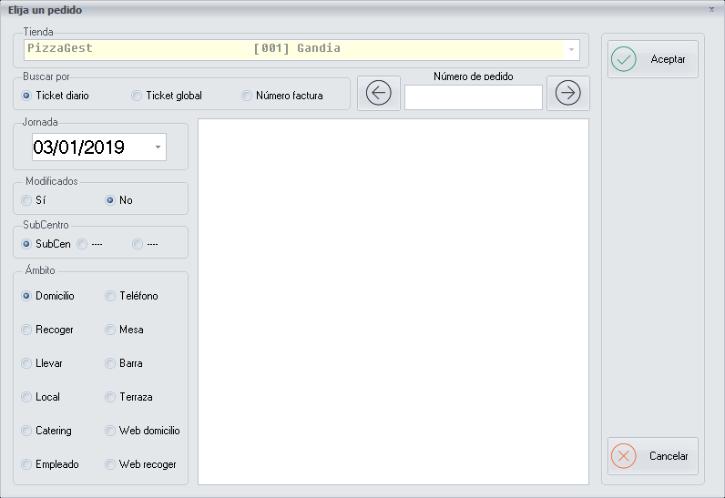The width and height of the screenshot is (725, 498).
Task: Select Número factura search option
Action: click(x=247, y=96)
